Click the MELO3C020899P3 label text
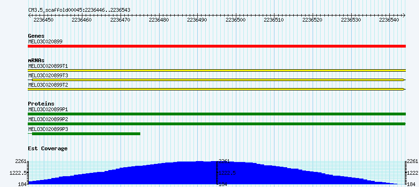Screen dimensions: 419x187 coord(48,129)
